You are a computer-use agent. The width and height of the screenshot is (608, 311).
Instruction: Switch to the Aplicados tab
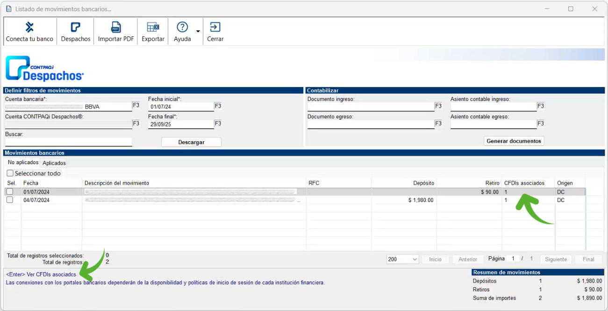[x=54, y=163]
